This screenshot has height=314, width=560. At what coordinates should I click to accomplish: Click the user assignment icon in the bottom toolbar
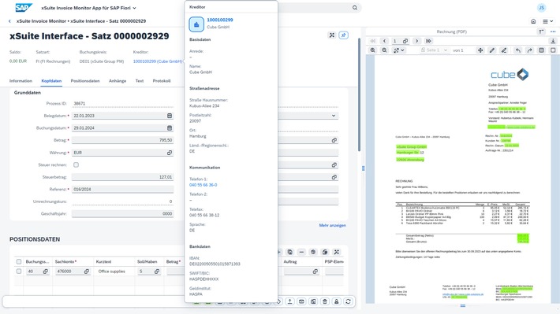(337, 301)
